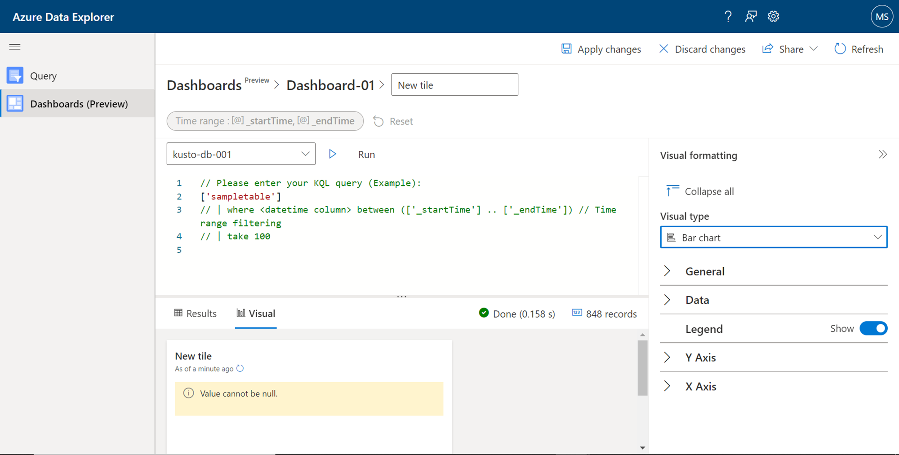Click the MS account avatar

coord(881,17)
